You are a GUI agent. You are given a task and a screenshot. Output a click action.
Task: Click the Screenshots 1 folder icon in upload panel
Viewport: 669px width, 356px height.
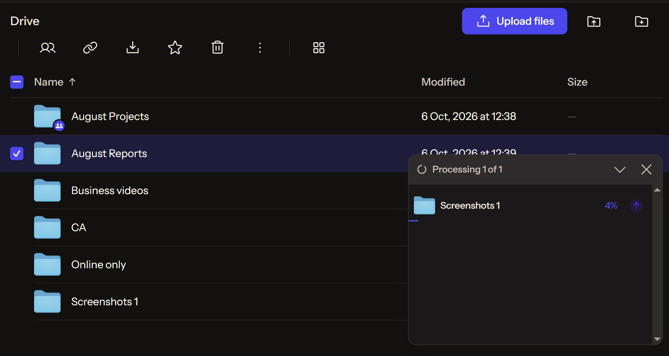424,206
